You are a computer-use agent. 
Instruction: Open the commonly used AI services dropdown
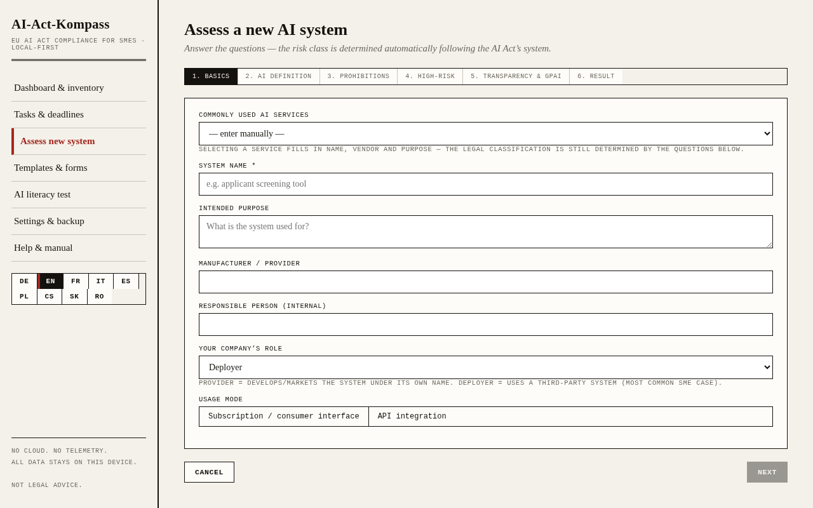tap(486, 133)
